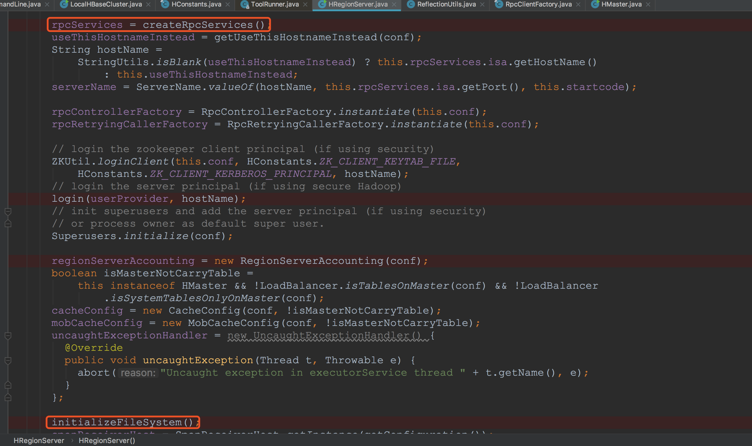Close the ToolRunner.java tab

pyautogui.click(x=305, y=4)
